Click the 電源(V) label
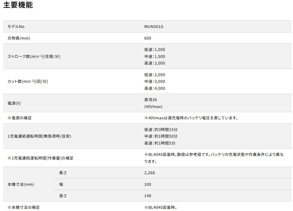Screen dimensions: 293x211 [x=14, y=103]
